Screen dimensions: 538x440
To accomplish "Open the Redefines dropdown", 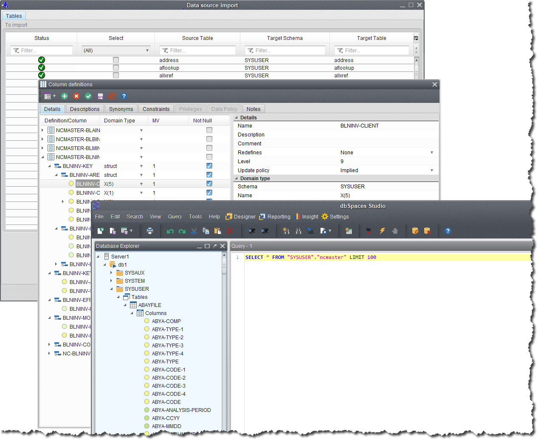I will click(x=431, y=153).
